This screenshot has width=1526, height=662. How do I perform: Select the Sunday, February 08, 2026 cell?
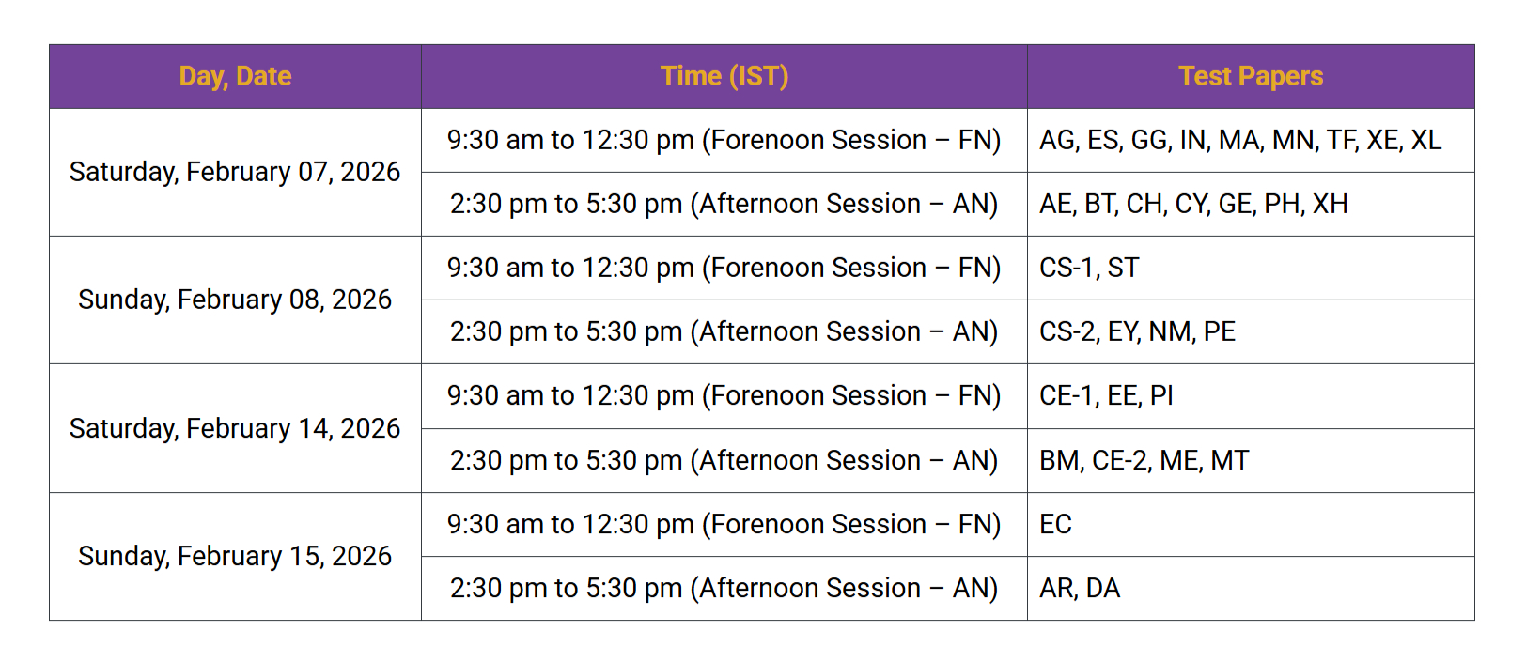pyautogui.click(x=235, y=300)
